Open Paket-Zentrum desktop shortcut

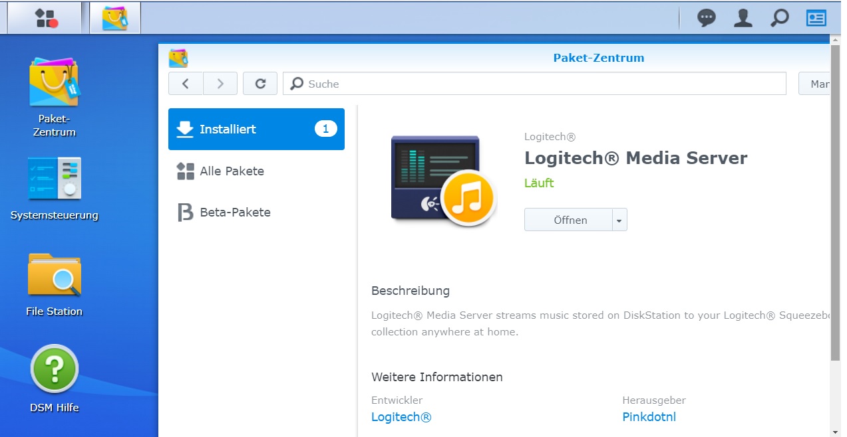pyautogui.click(x=54, y=97)
